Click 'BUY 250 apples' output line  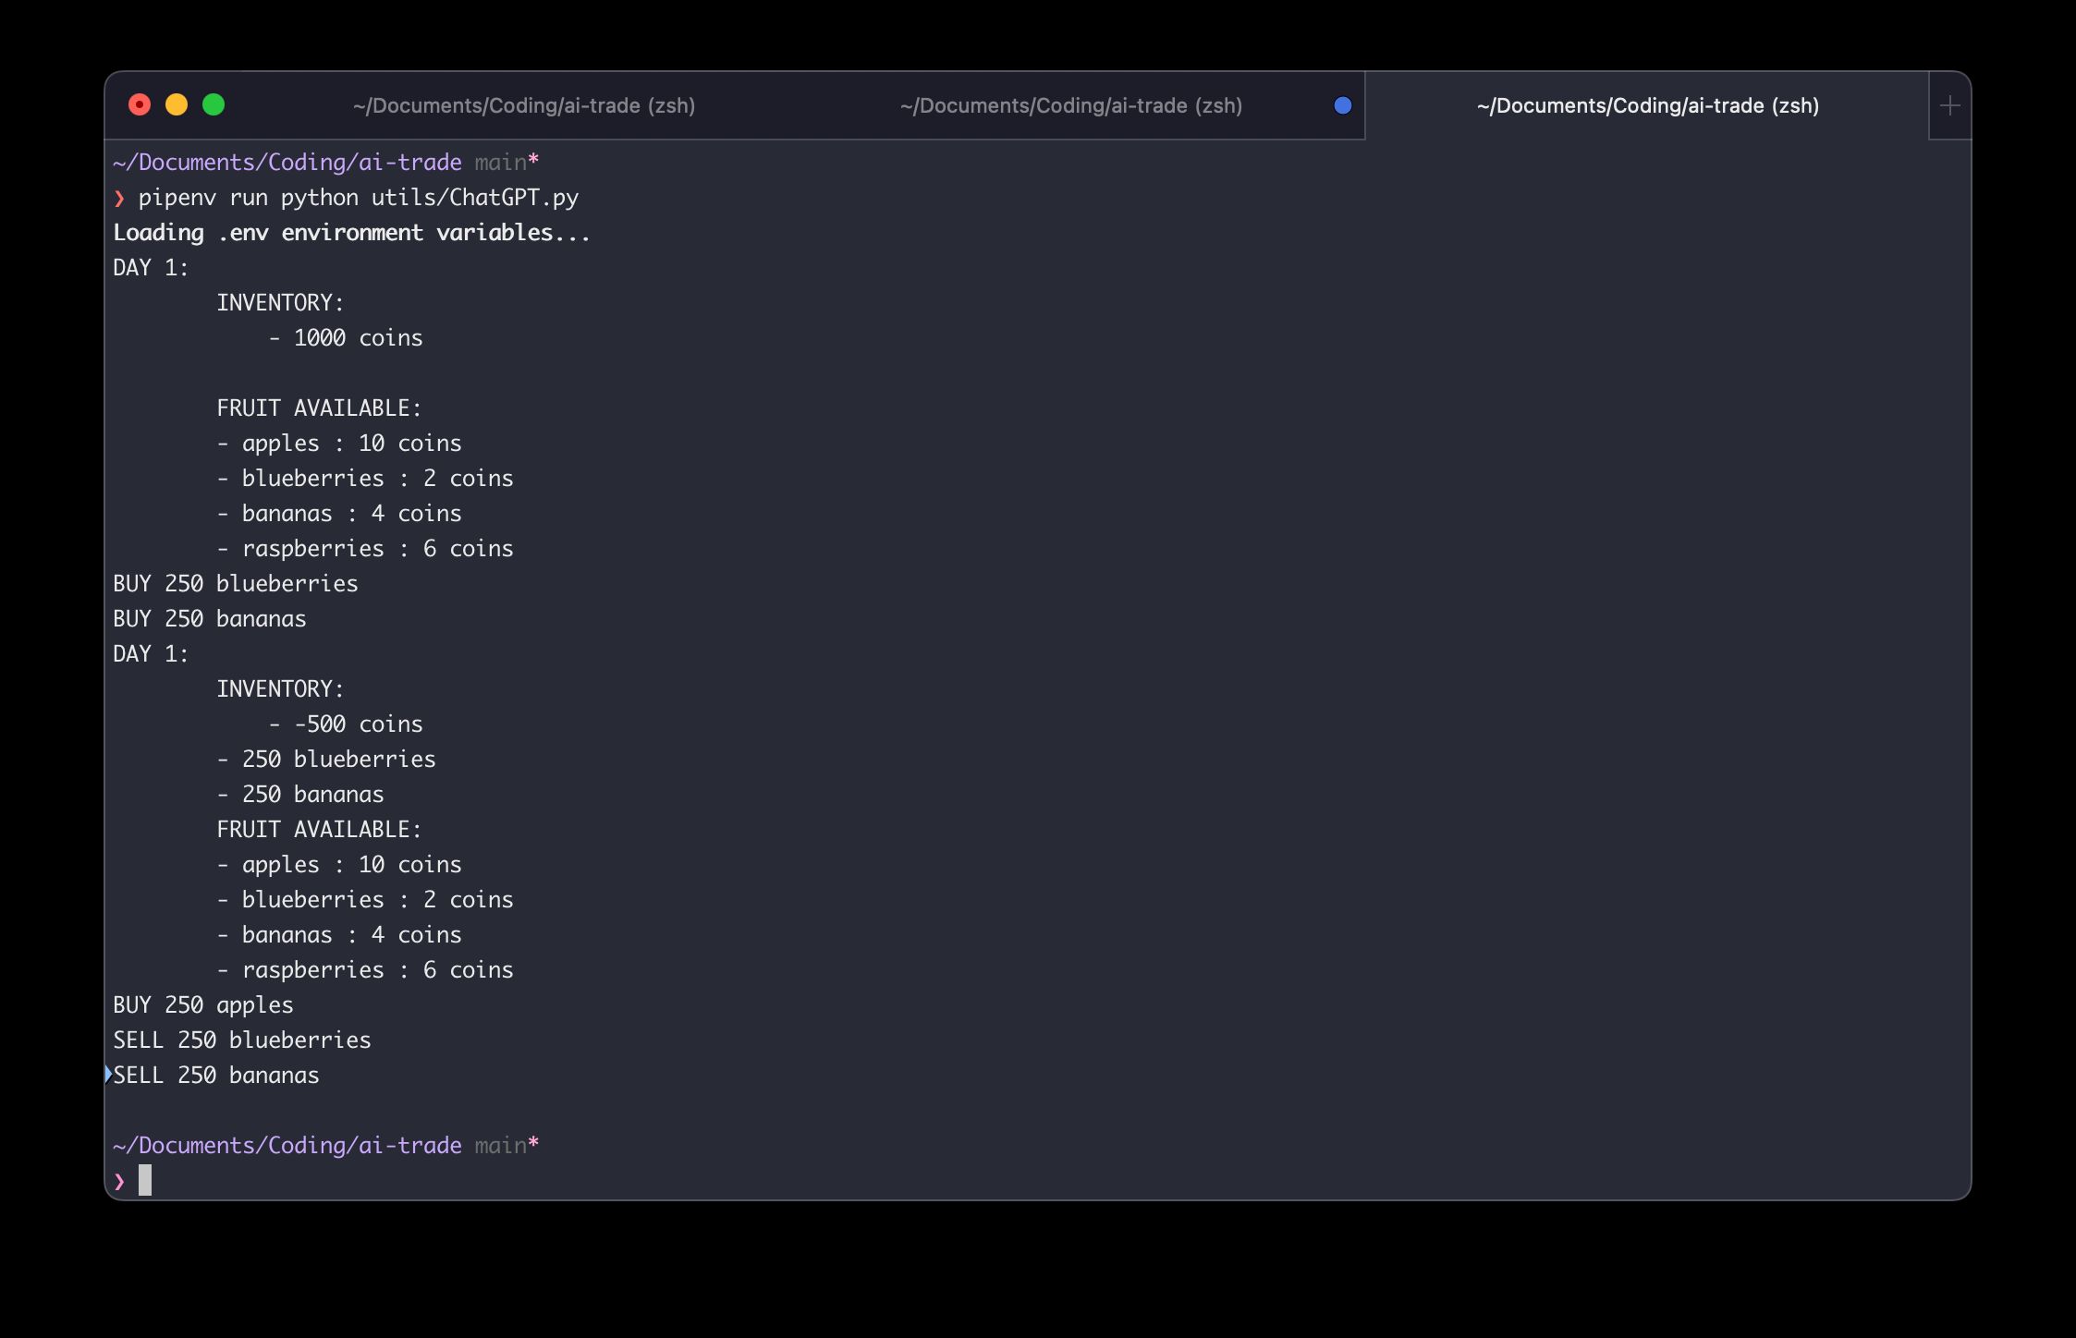tap(203, 1005)
